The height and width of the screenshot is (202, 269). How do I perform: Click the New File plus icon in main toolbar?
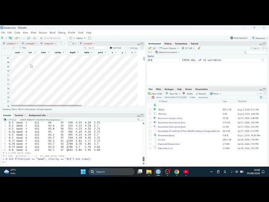(2, 38)
